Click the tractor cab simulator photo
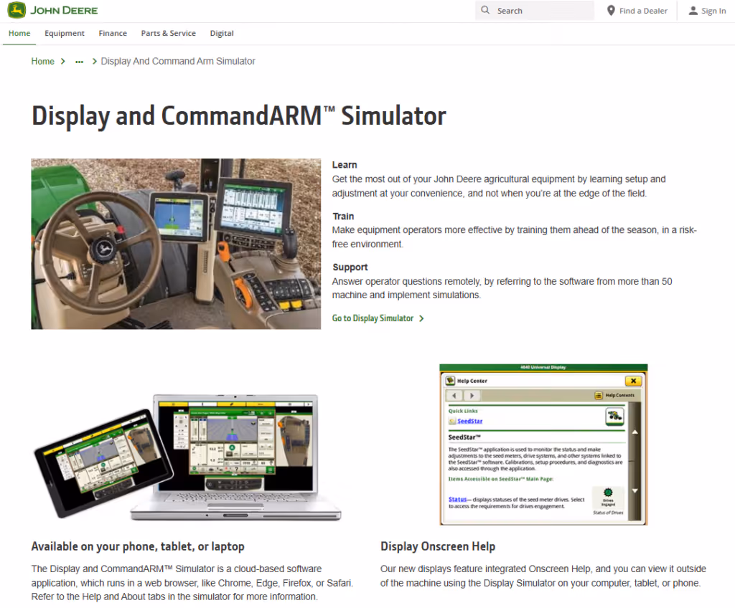The height and width of the screenshot is (608, 735). [177, 244]
